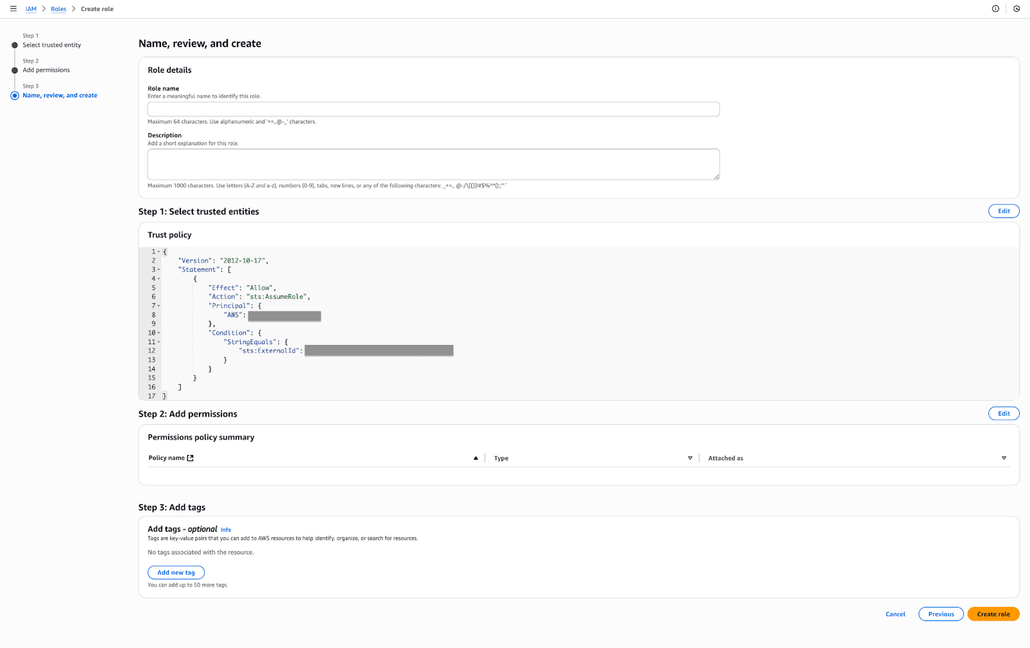Image resolution: width=1030 pixels, height=648 pixels.
Task: Click the info circle icon at top right
Action: click(x=995, y=9)
